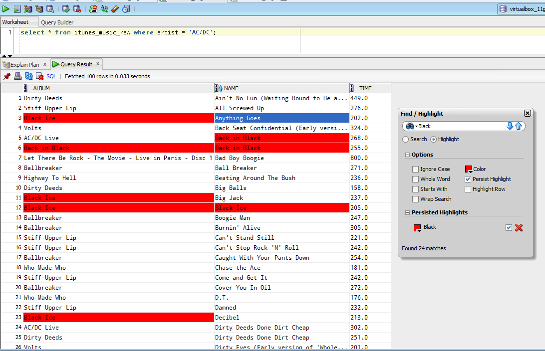Image resolution: width=545 pixels, height=351 pixels.
Task: Clear the worksheet with the eraser icon
Action: 115,8
